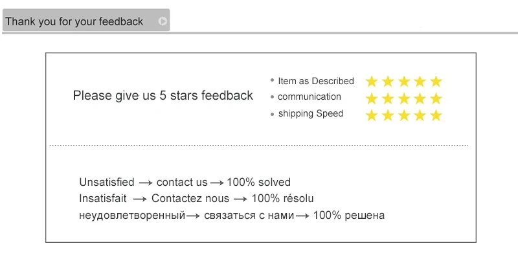Click the arrow after Insatisfait
518x259 pixels.
click(140, 199)
